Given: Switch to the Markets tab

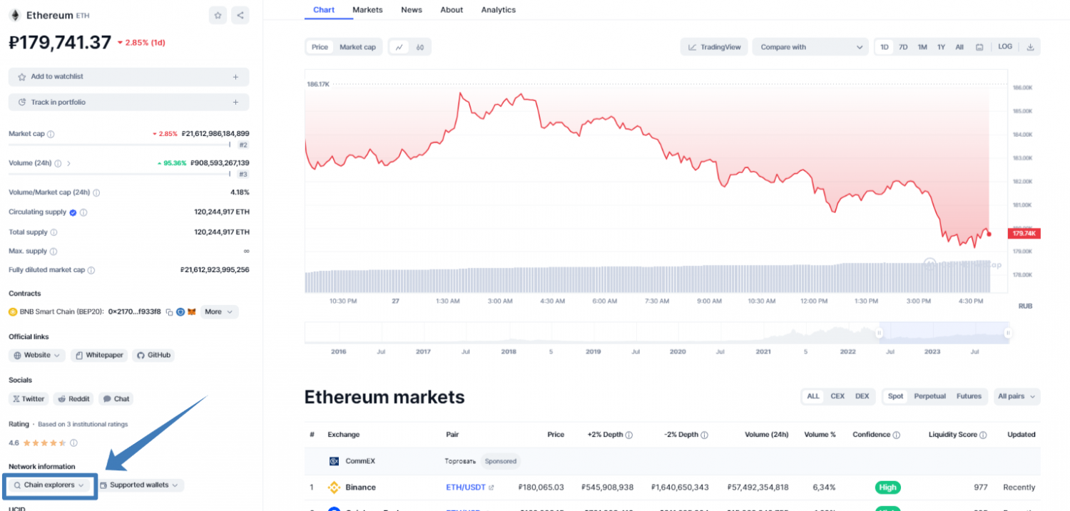Looking at the screenshot, I should pyautogui.click(x=367, y=10).
